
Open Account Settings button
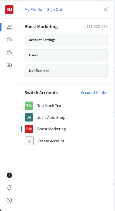click(x=66, y=40)
